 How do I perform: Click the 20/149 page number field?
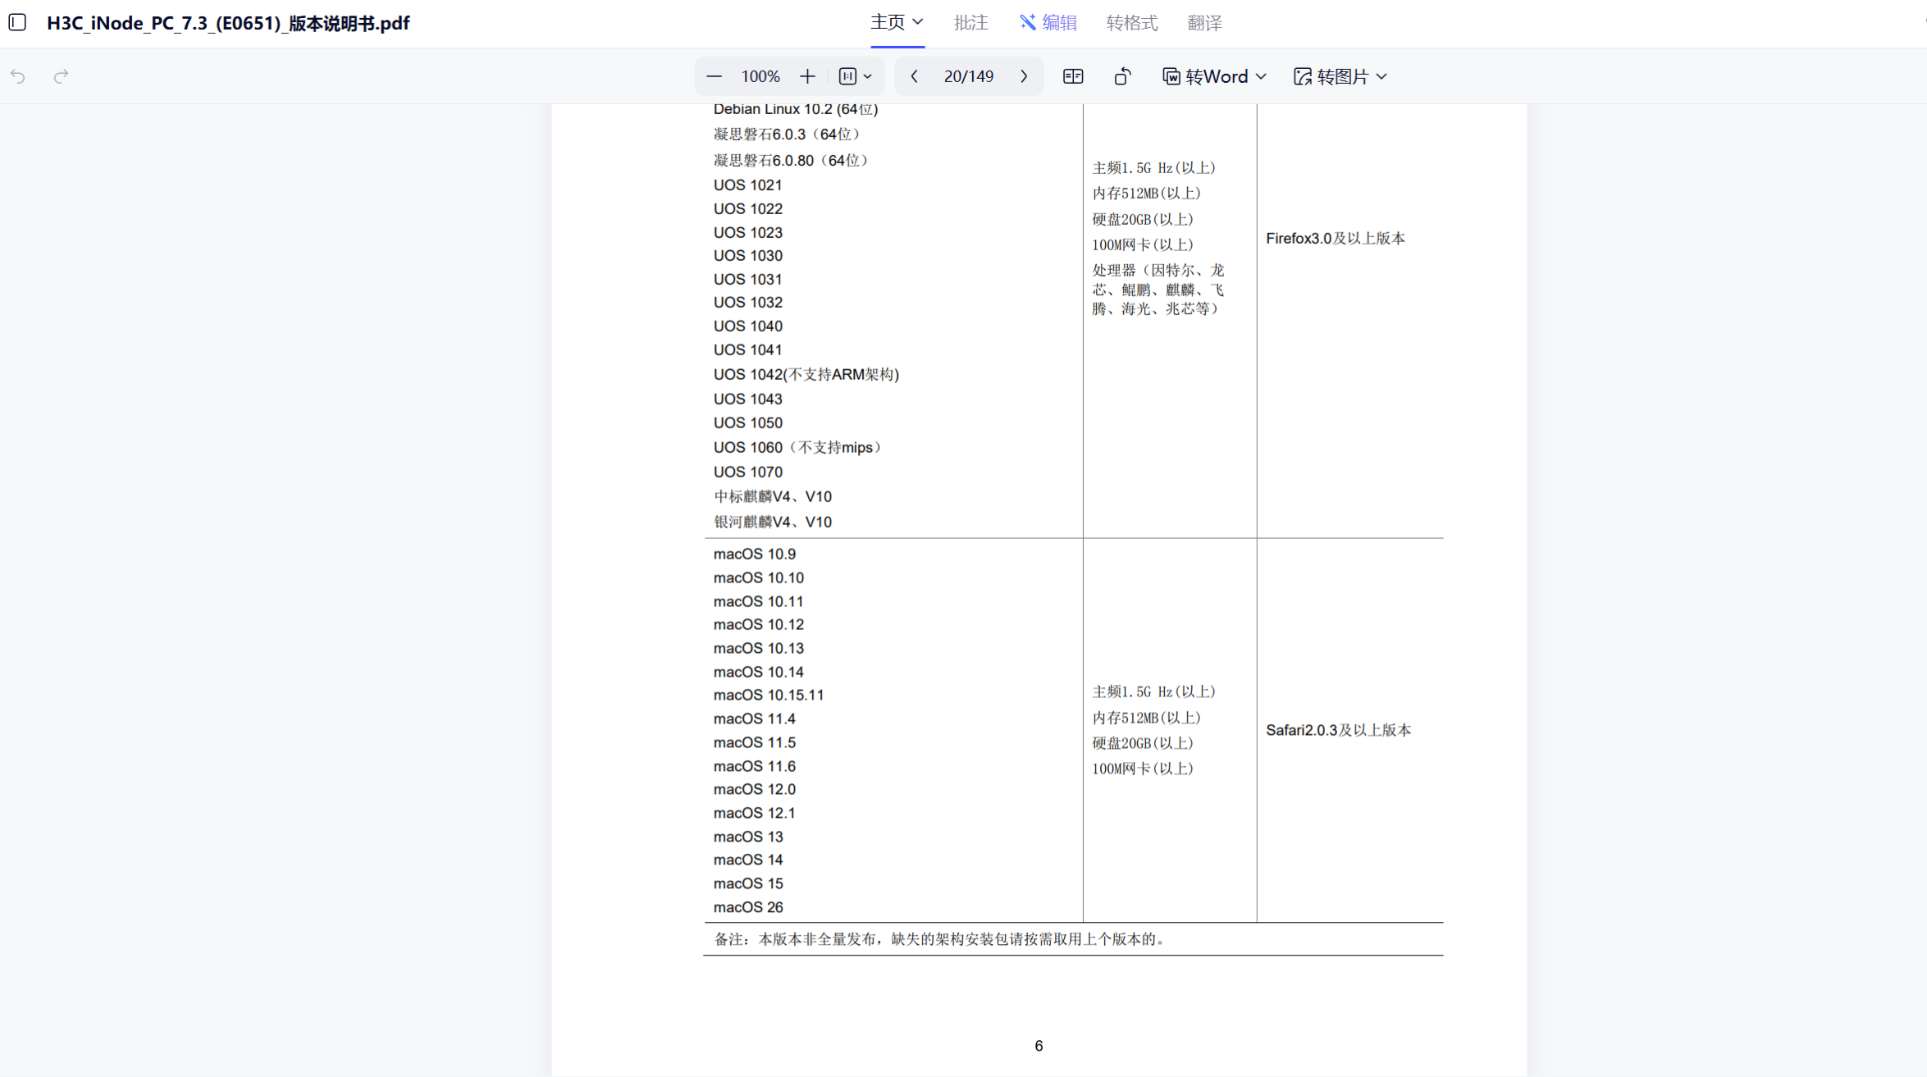click(x=968, y=76)
